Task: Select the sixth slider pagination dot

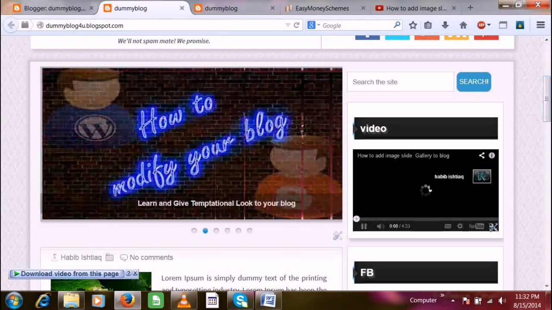Action: [250, 231]
